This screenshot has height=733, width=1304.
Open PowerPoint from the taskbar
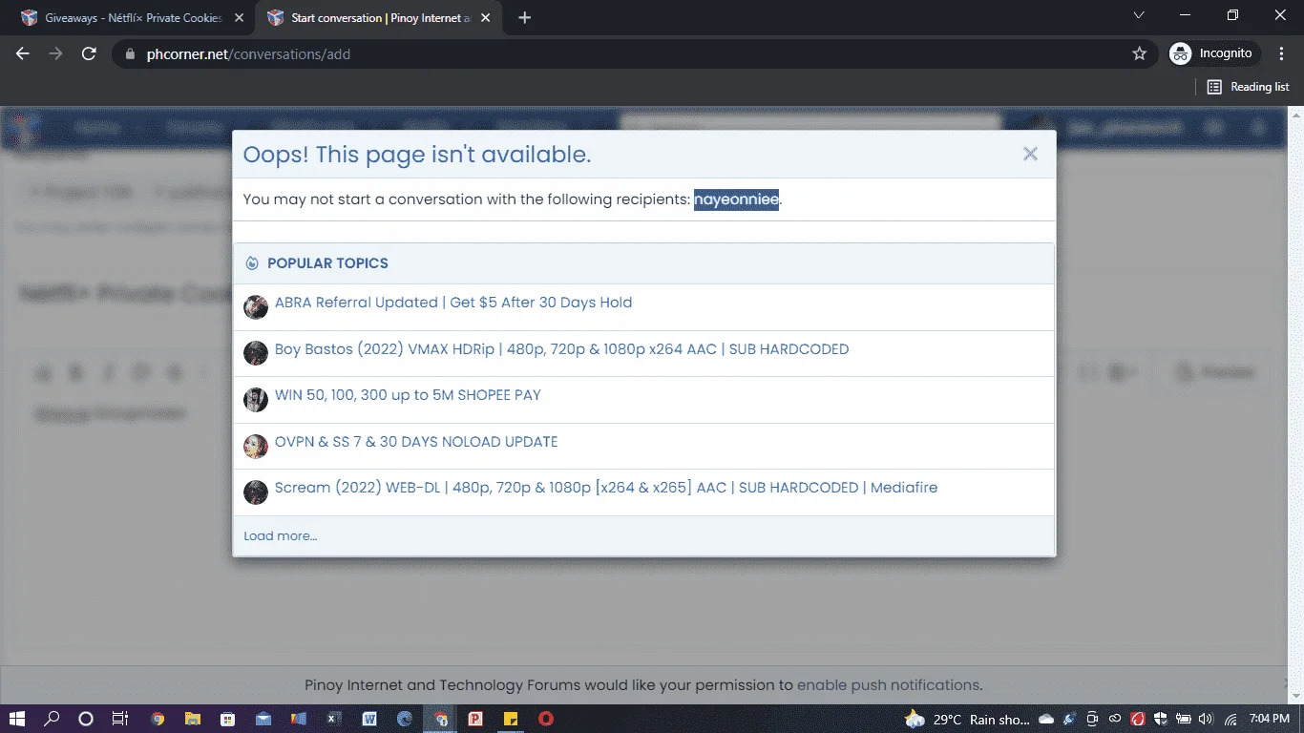pos(474,719)
